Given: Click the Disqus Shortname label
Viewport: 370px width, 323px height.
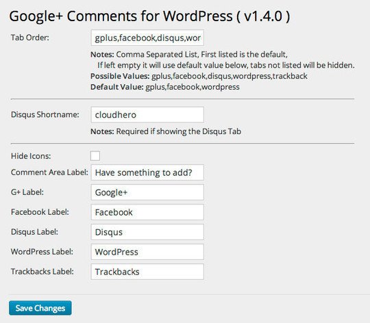Looking at the screenshot, I should coord(45,115).
